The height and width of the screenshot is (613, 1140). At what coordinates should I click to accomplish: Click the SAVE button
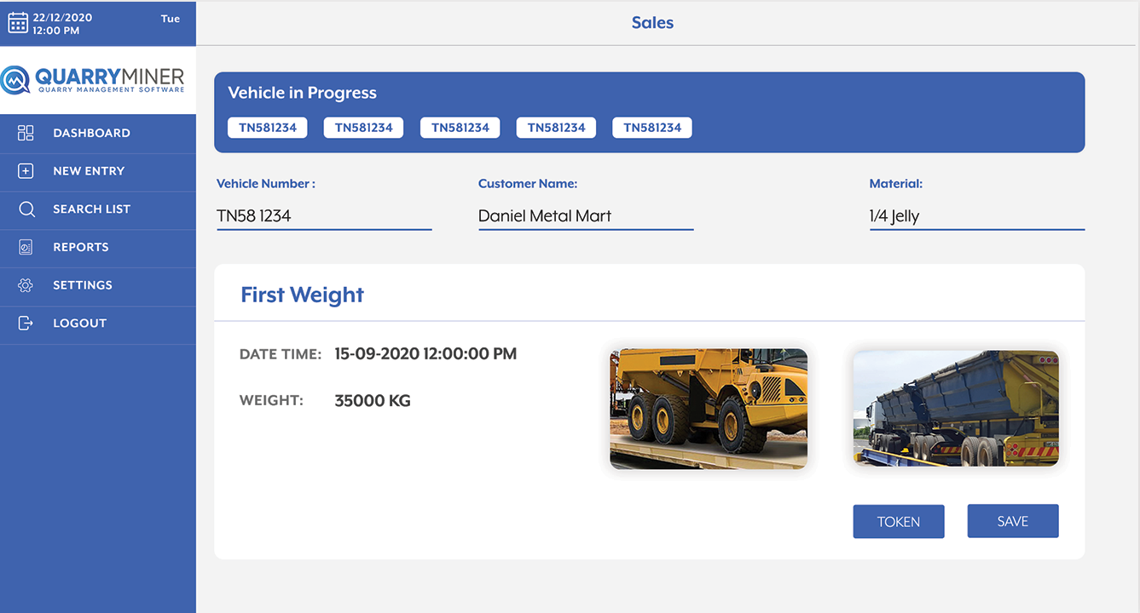point(1013,521)
